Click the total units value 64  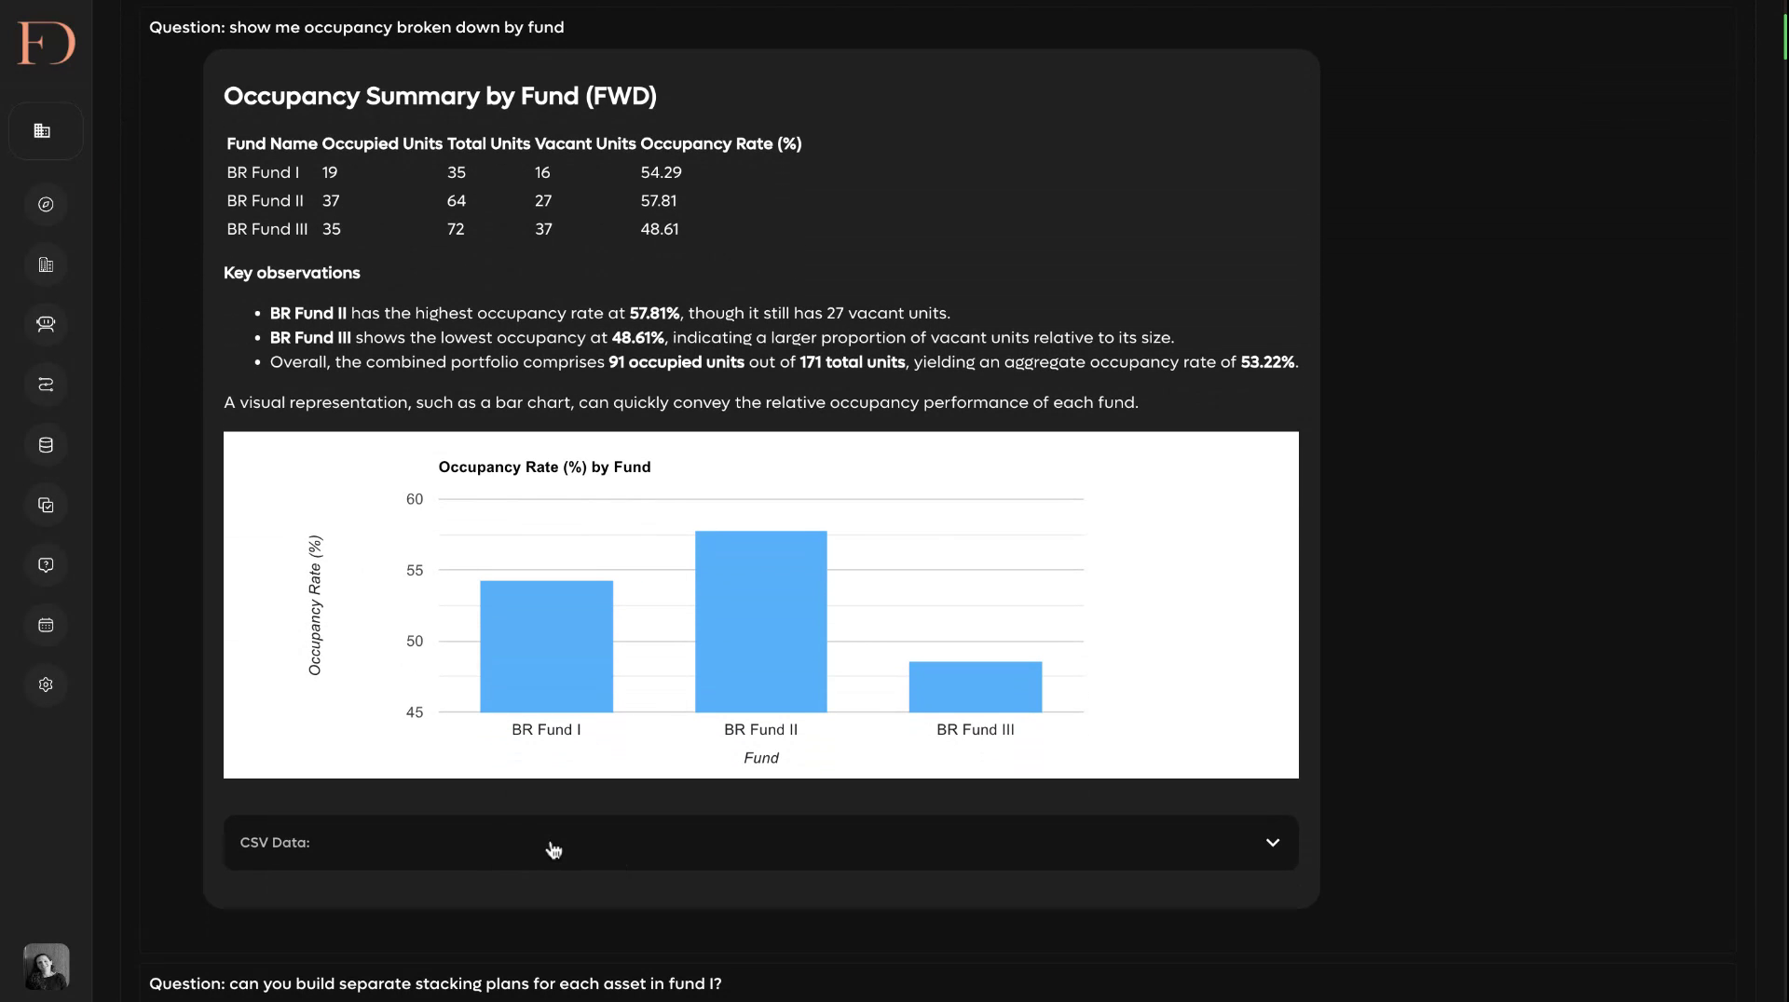[457, 201]
